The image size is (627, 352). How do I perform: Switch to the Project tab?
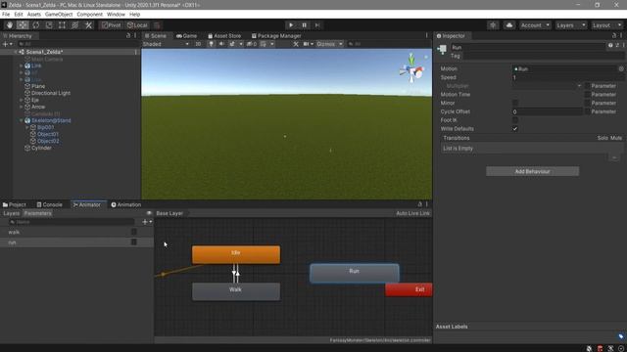click(14, 204)
